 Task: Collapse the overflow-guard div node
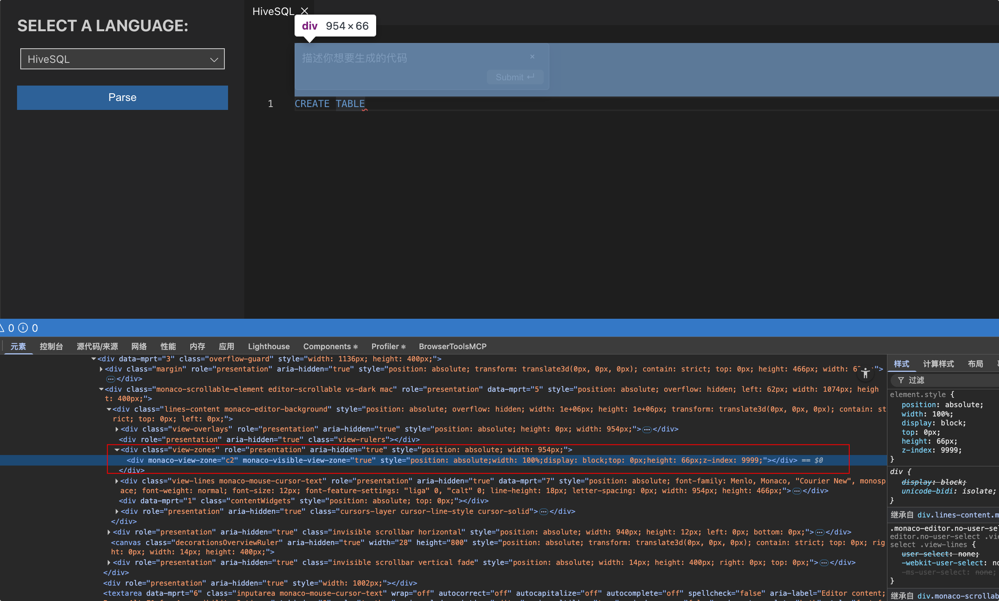94,359
